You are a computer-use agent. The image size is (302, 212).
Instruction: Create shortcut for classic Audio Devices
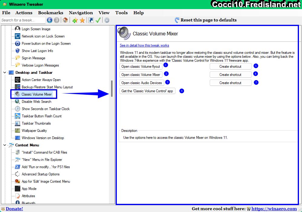(x=231, y=83)
